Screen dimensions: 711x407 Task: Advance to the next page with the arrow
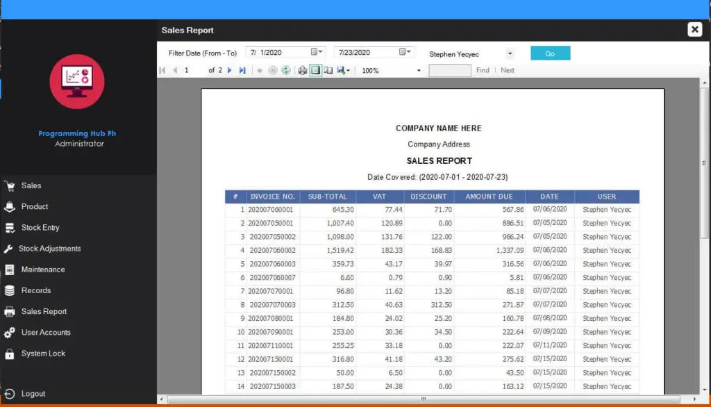229,70
